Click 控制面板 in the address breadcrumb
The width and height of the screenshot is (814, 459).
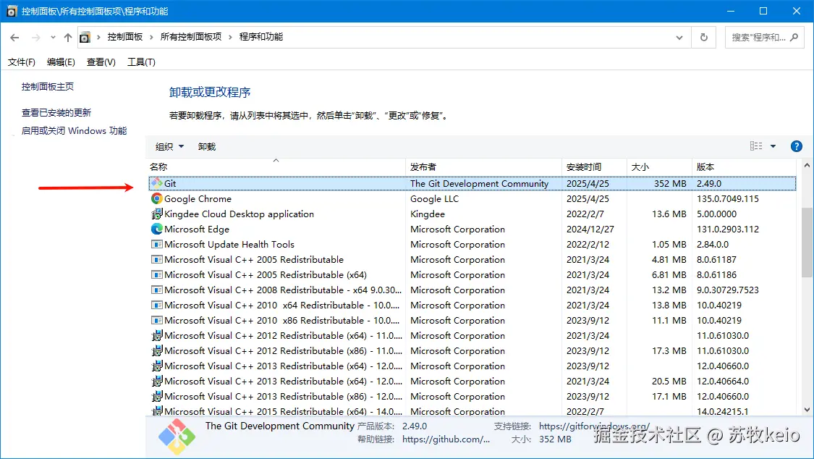point(125,37)
